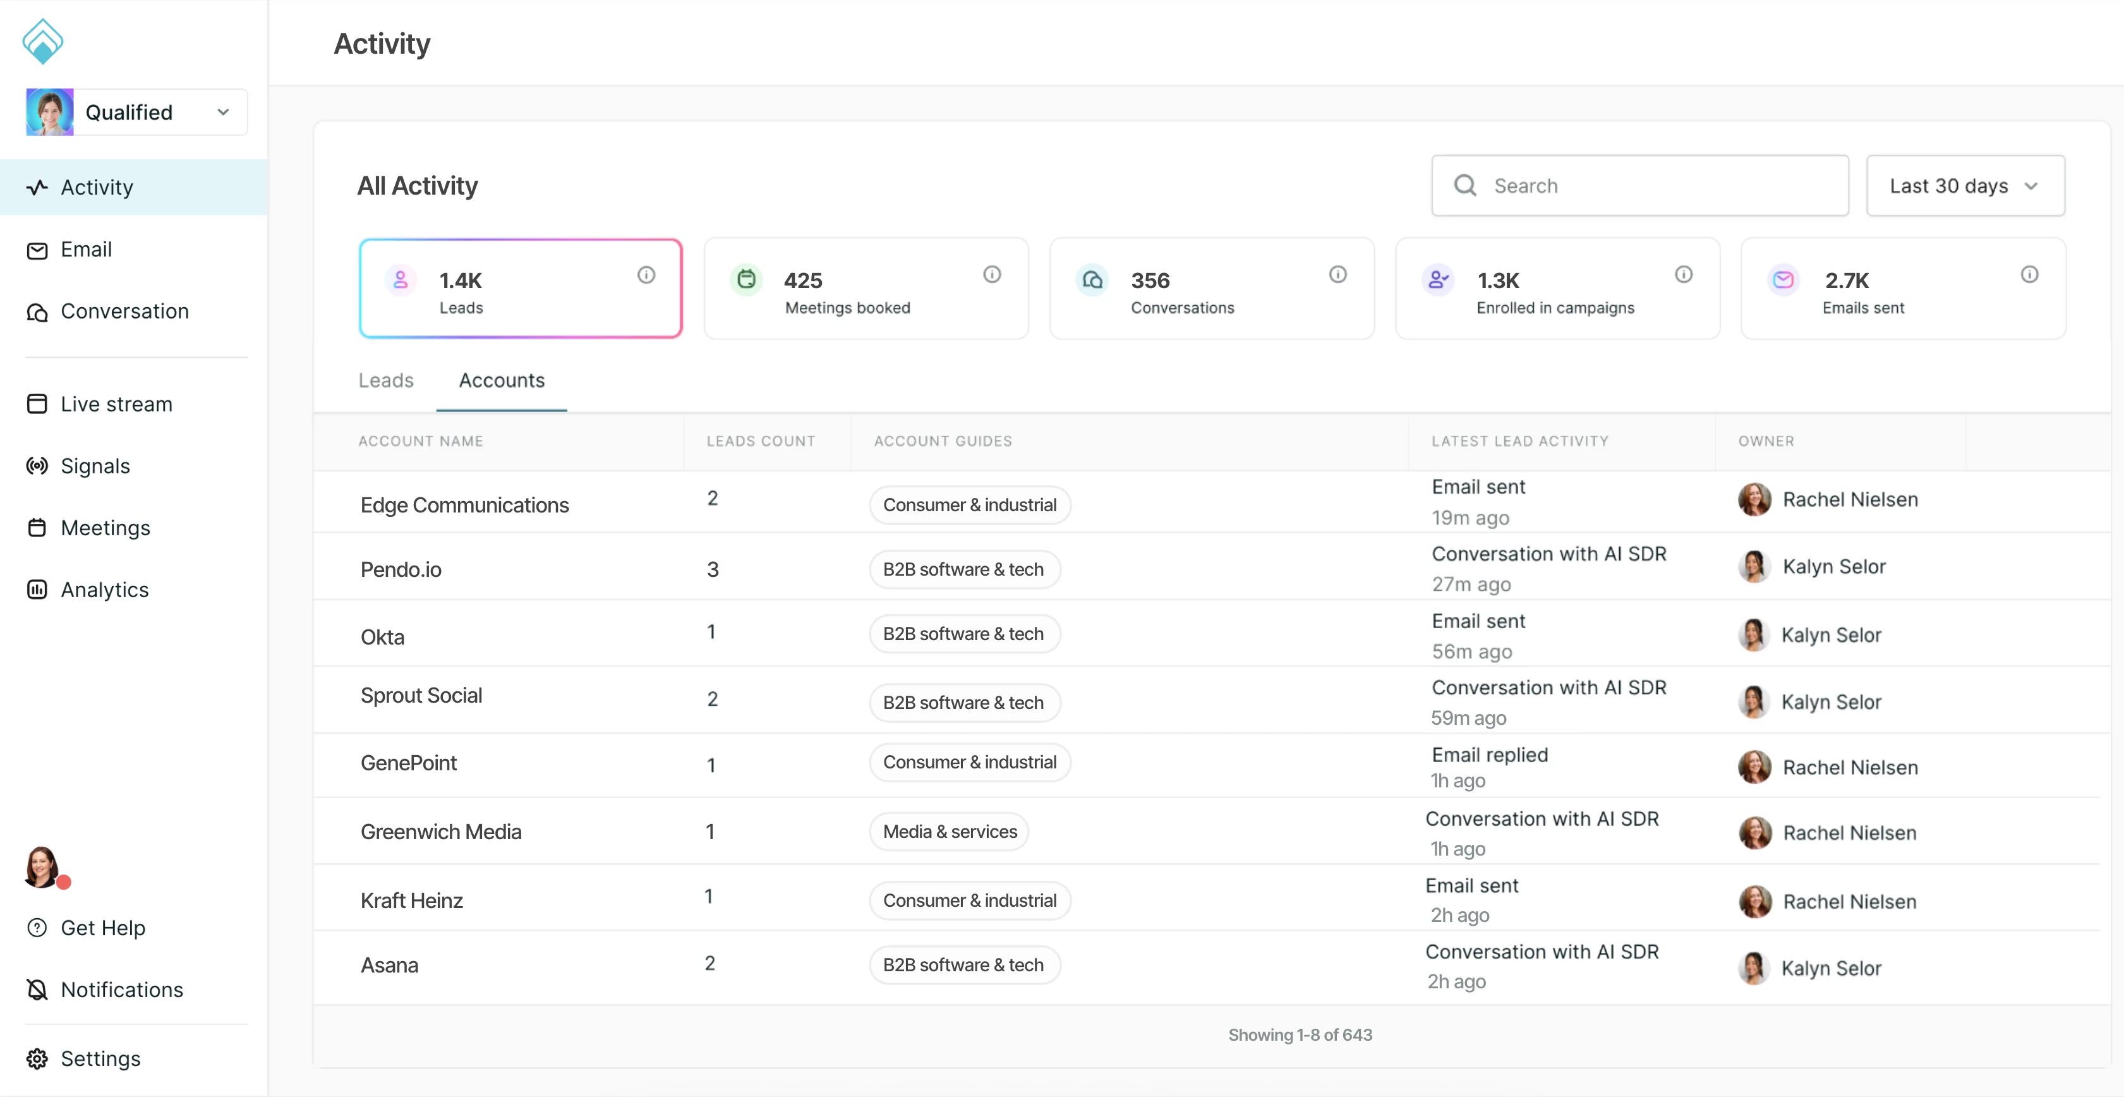Open Live stream in the sidebar
Image resolution: width=2124 pixels, height=1097 pixels.
coord(100,404)
